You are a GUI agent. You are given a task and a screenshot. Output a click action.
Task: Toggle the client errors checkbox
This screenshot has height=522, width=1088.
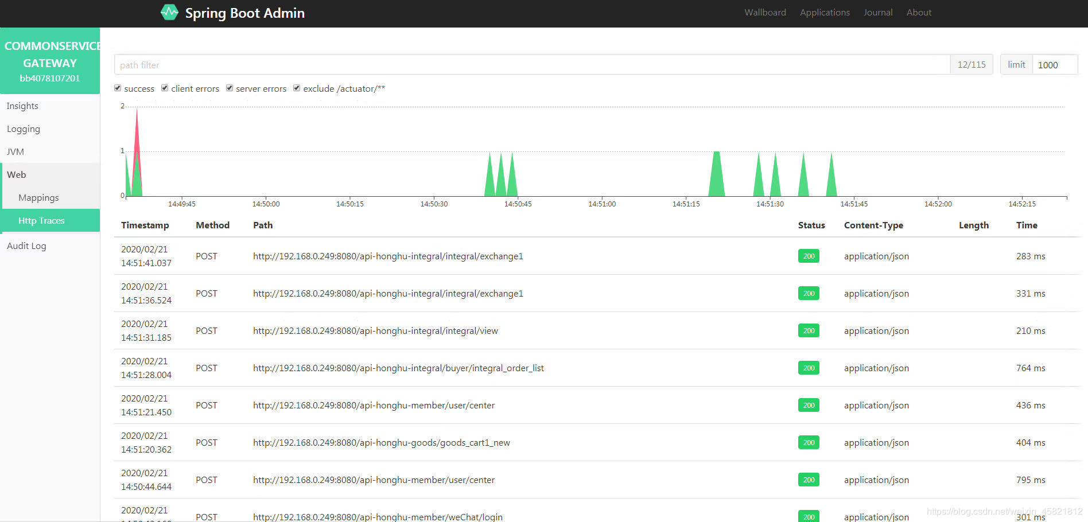pos(165,88)
